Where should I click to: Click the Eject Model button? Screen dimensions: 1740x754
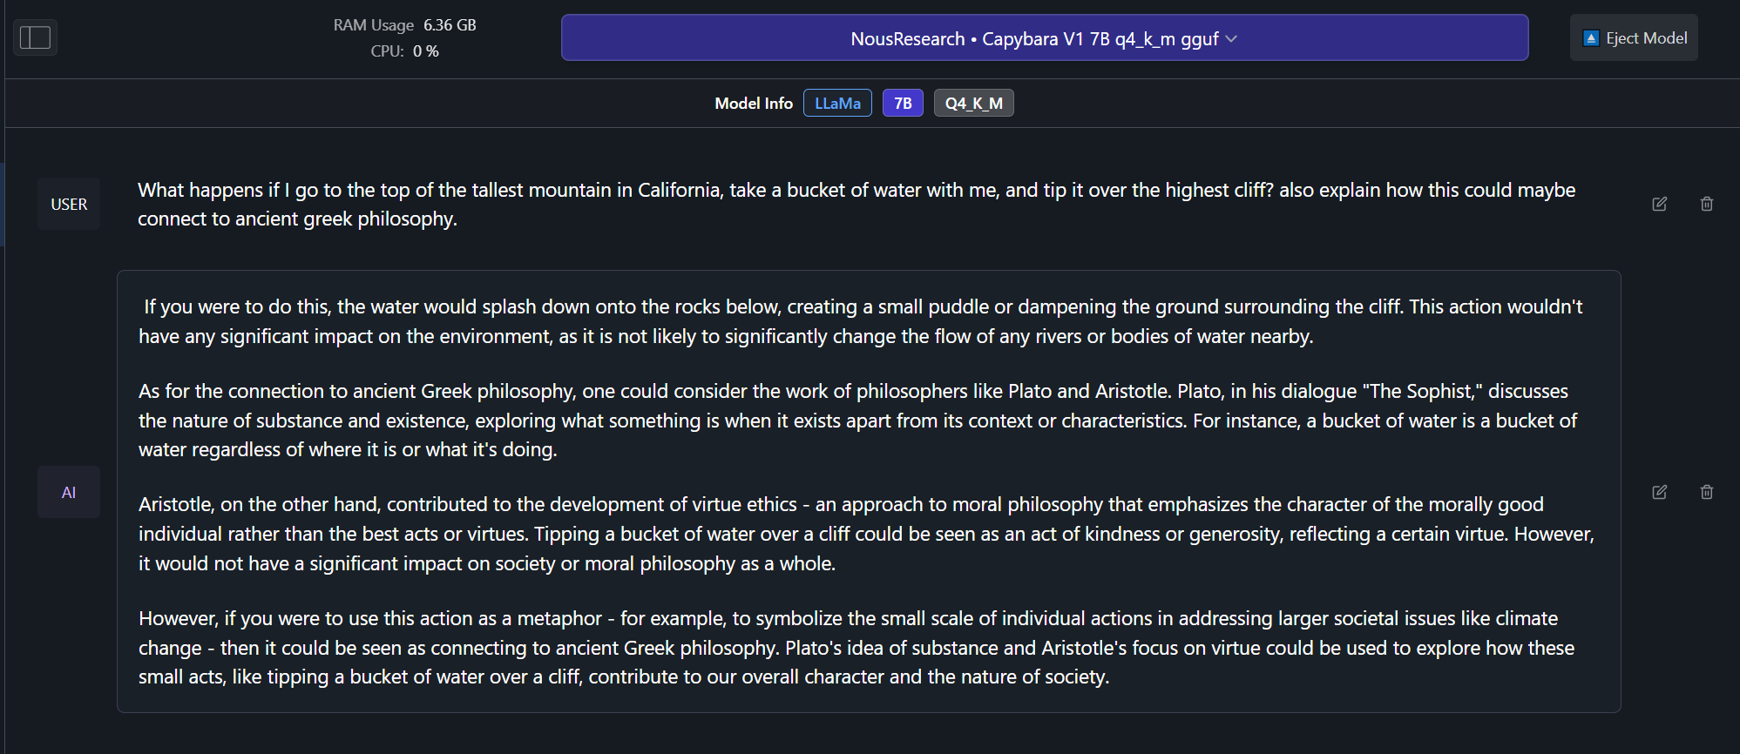[1634, 37]
